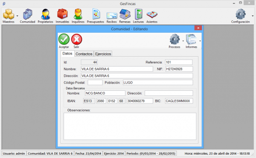Click the IBAN field 2080
This screenshot has height=158, width=256.
point(101,101)
